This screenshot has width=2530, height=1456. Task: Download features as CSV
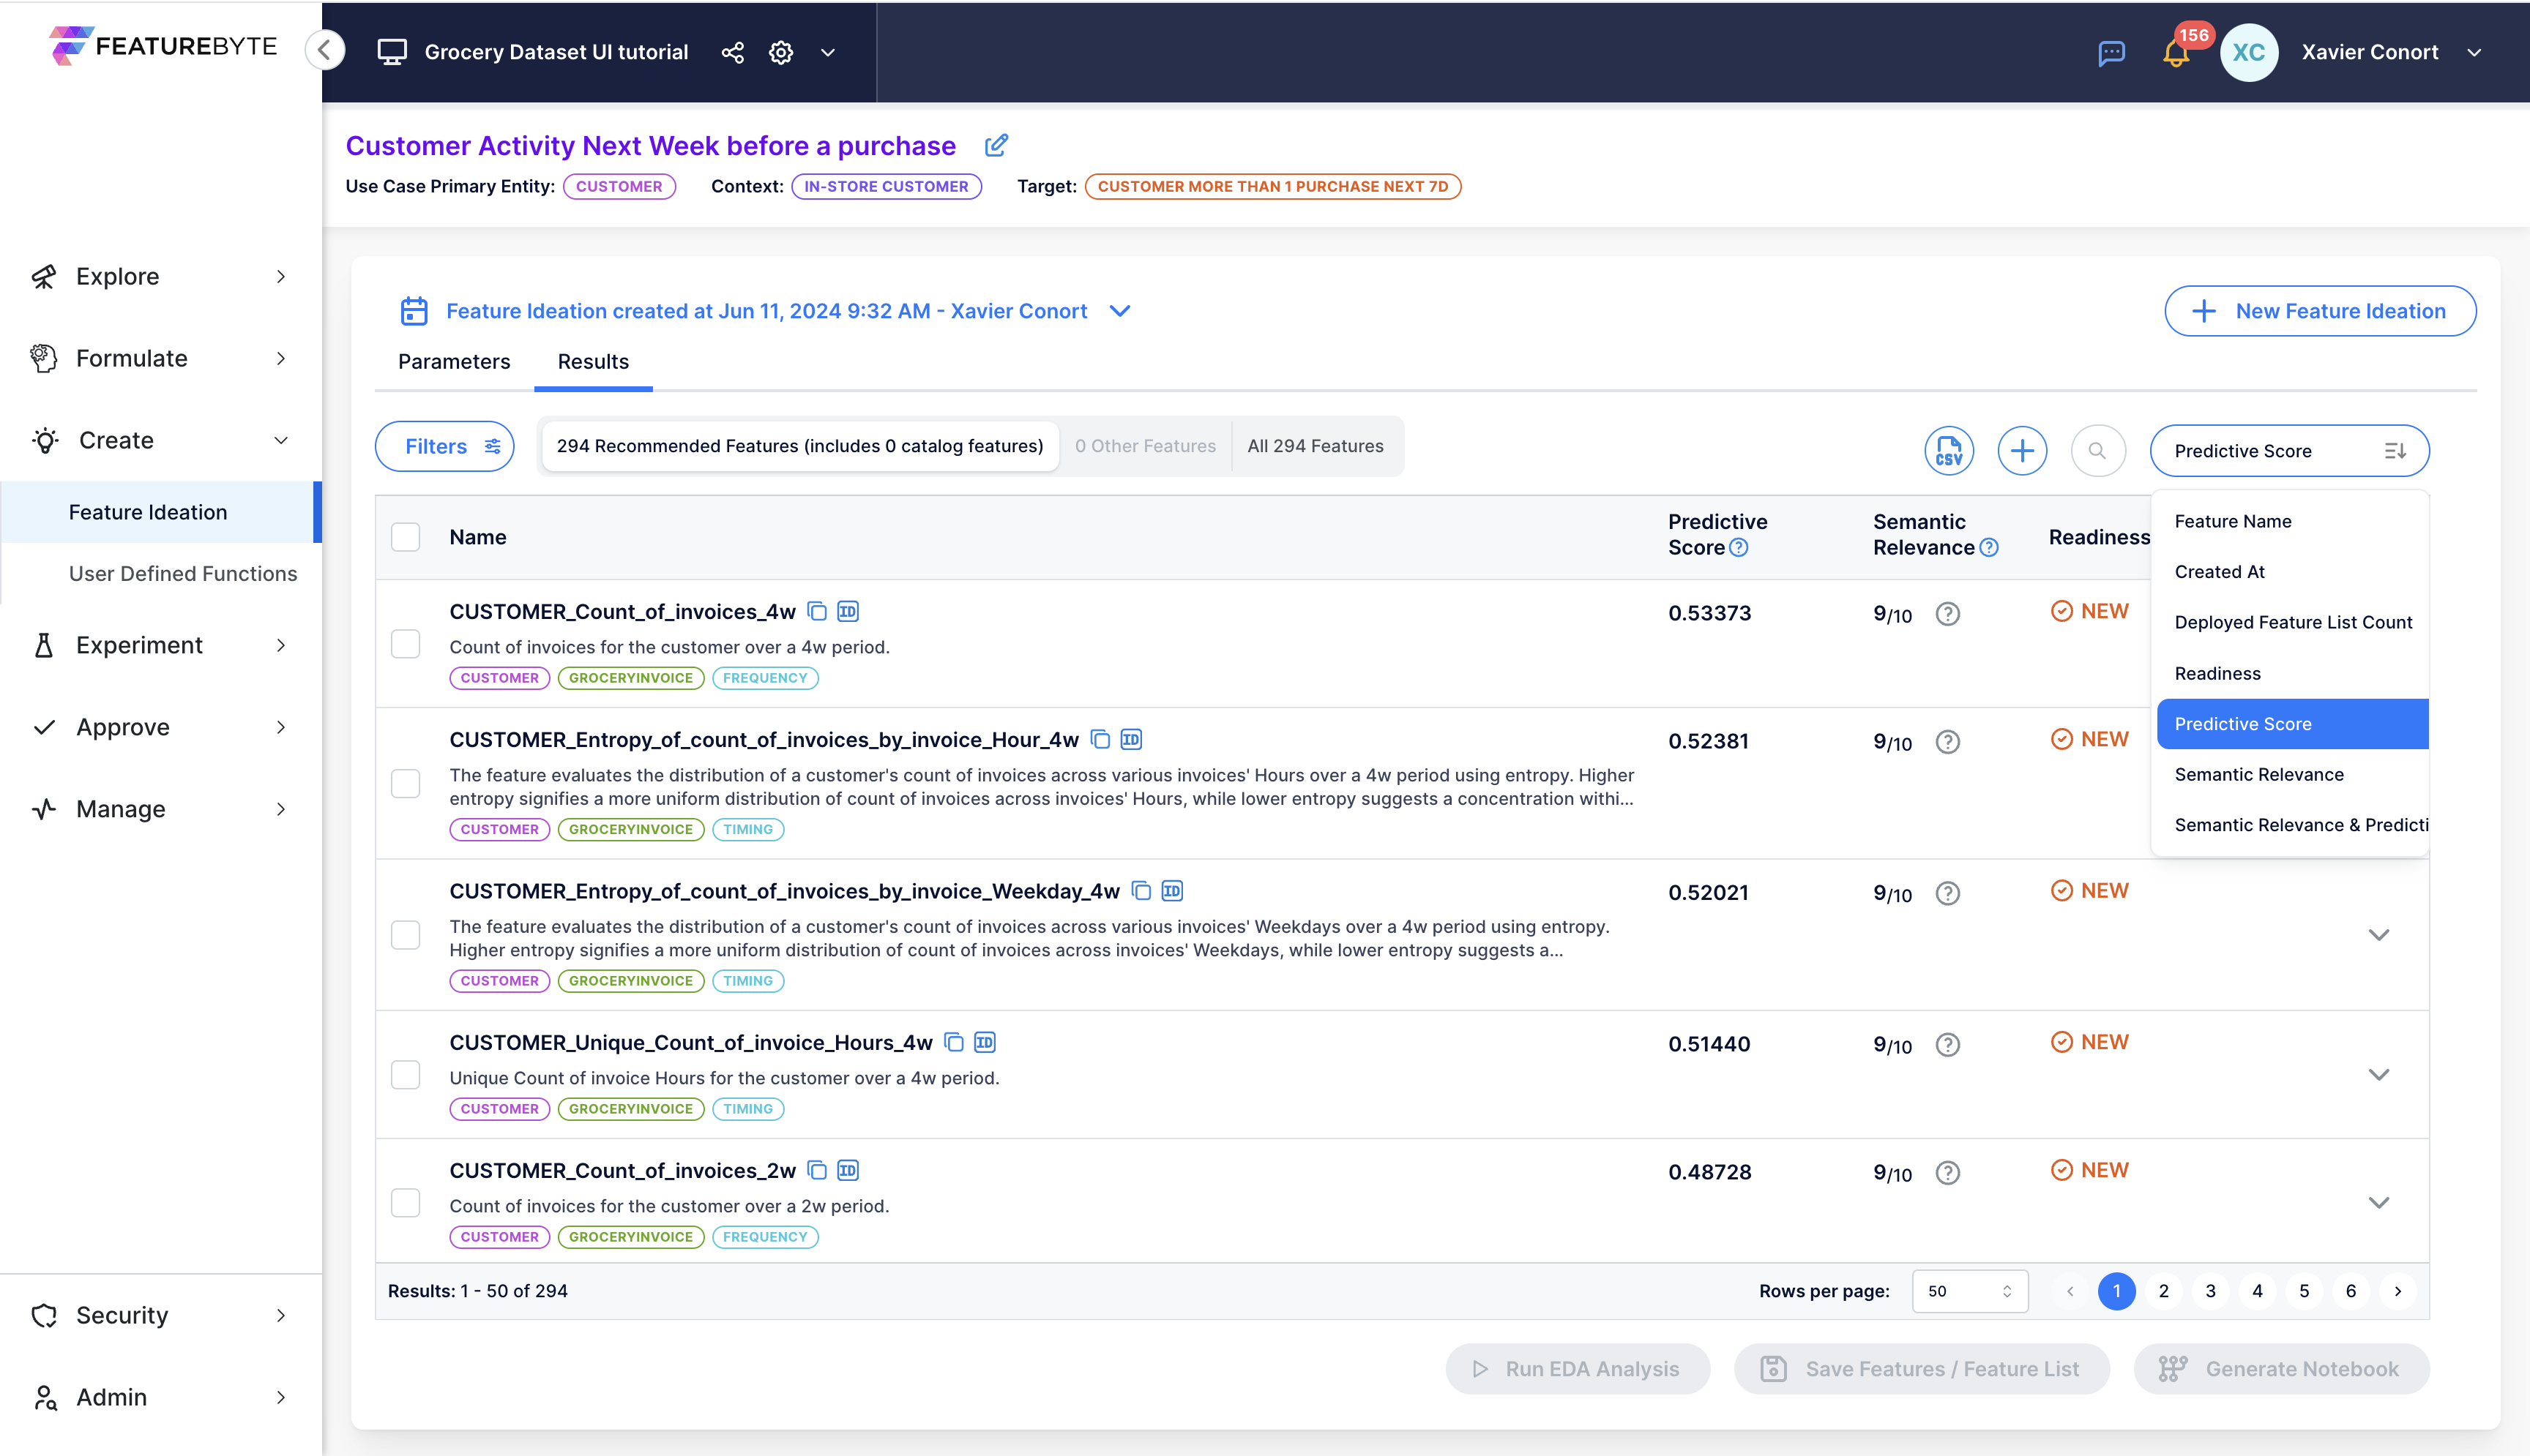click(1949, 450)
